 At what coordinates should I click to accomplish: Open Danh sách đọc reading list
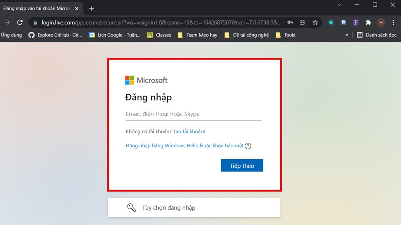377,35
